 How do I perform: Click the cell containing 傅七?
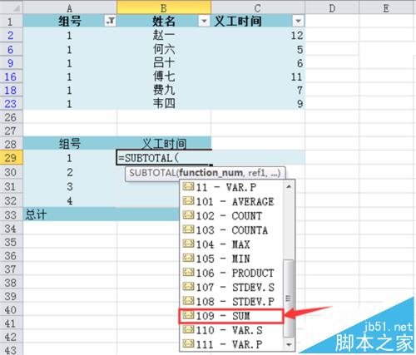(x=164, y=76)
